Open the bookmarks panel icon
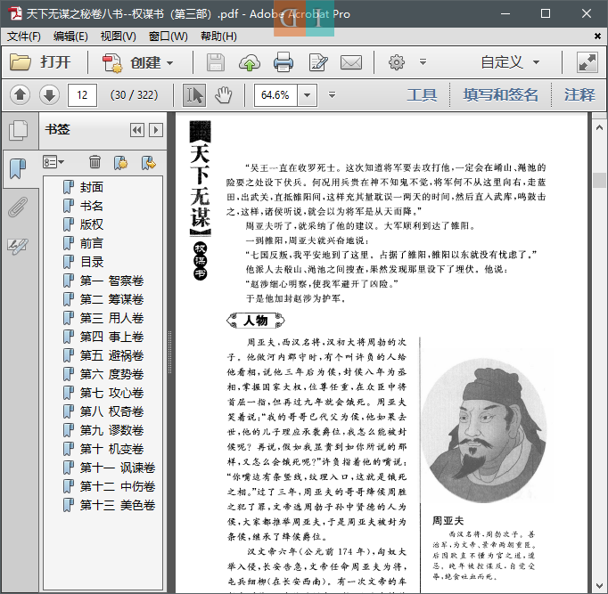This screenshot has height=594, width=608. 18,169
